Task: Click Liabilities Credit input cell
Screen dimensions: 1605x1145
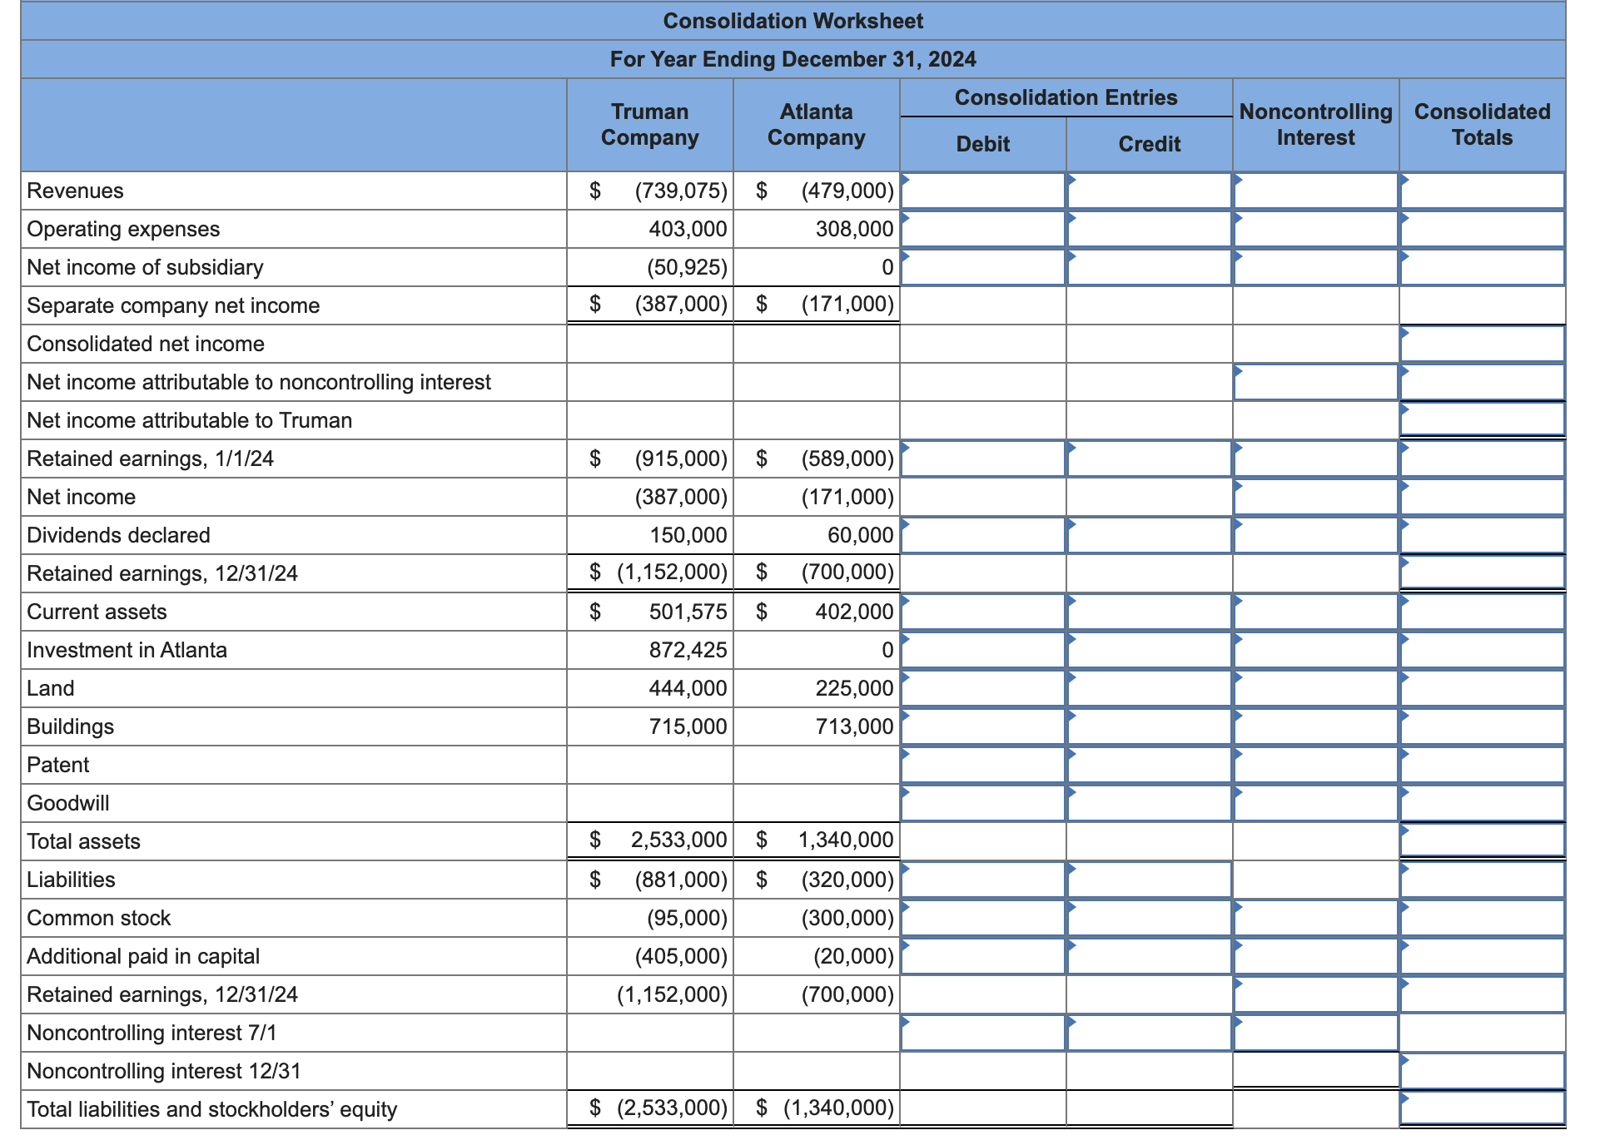Action: click(1150, 880)
